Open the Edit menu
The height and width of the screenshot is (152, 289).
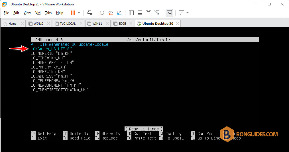point(16,13)
